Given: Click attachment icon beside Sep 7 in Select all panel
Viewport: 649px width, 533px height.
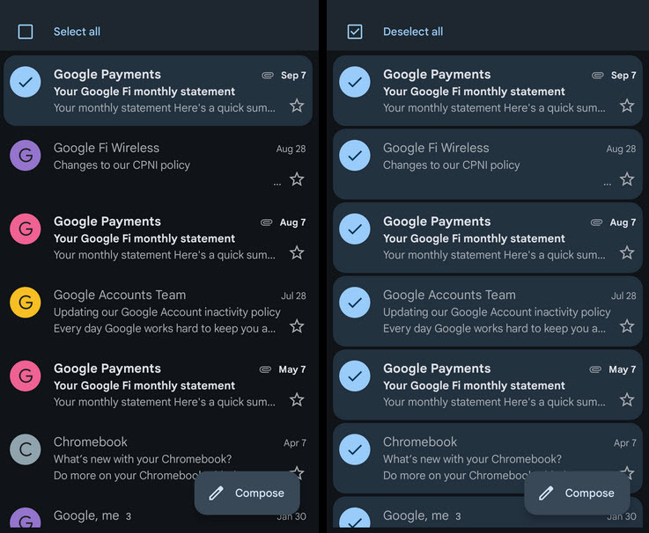Looking at the screenshot, I should pos(268,76).
